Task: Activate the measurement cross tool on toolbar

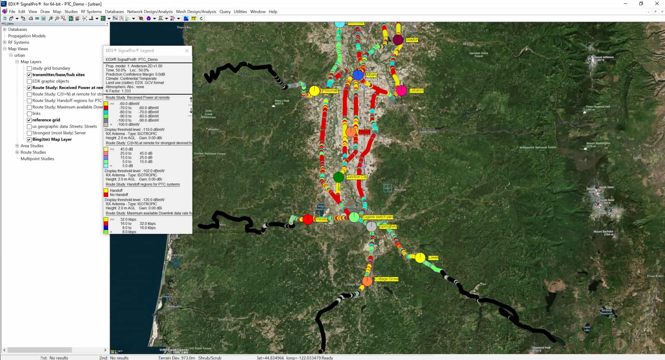Action: pos(85,18)
